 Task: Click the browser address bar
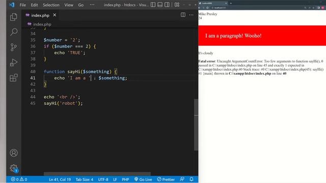(256, 8)
